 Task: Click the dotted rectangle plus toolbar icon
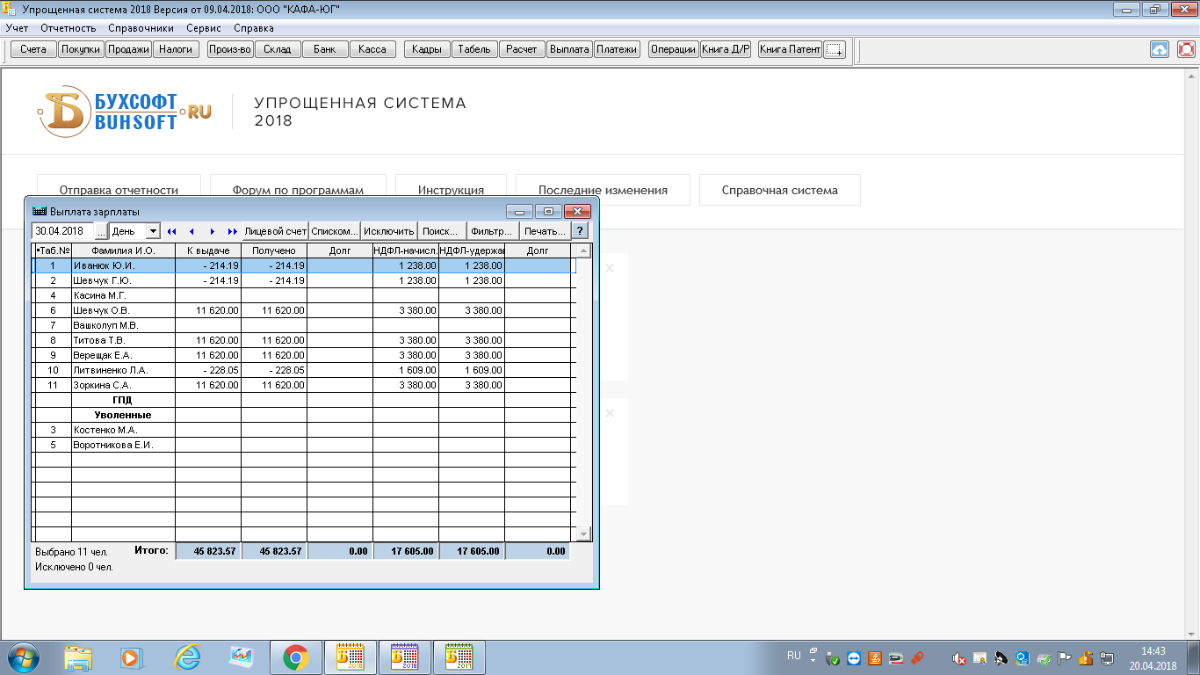point(835,50)
